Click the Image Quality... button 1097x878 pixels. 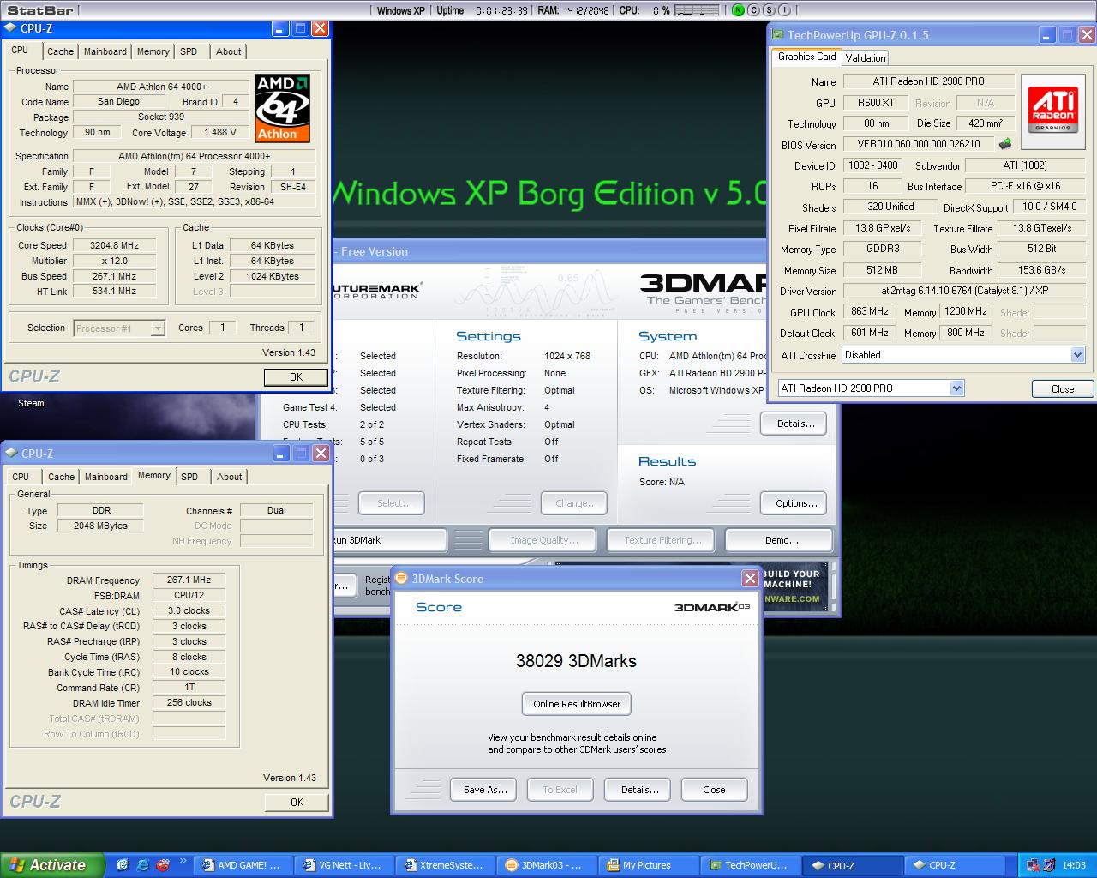(544, 540)
